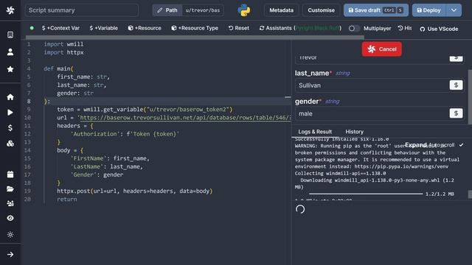
Task: Open Folders icon in sidebar
Action: tap(10, 189)
